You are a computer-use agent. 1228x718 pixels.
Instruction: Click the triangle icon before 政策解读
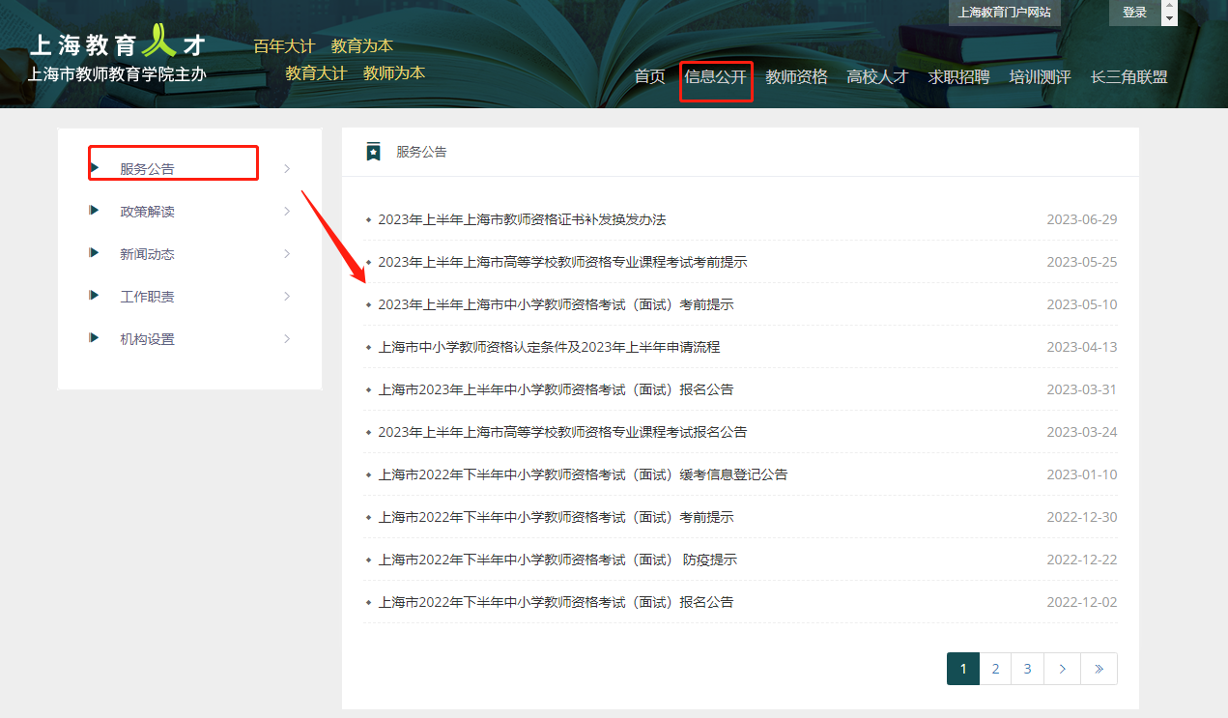(93, 211)
